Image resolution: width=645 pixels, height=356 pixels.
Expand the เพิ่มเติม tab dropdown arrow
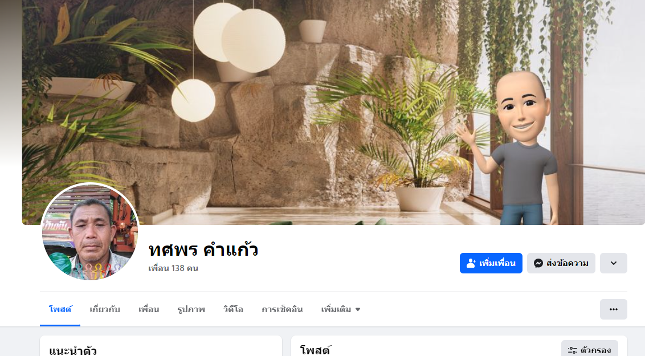[x=357, y=309]
